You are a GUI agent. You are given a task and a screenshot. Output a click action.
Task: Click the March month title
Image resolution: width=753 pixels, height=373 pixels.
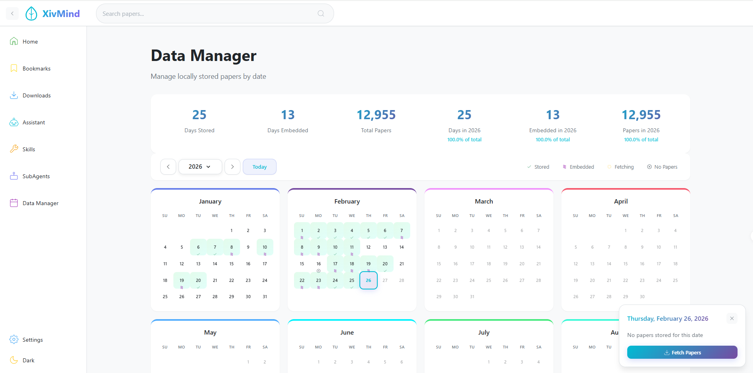click(x=484, y=201)
